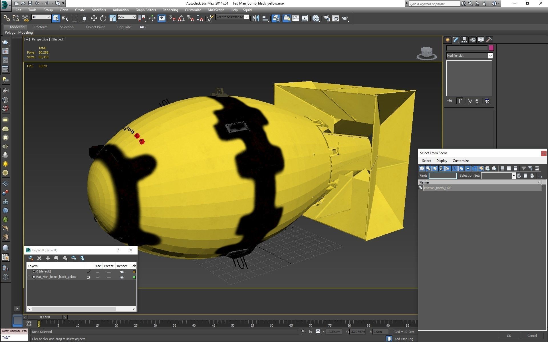Toggle the Angle Snap icon
Image resolution: width=548 pixels, height=342 pixels.
tap(181, 18)
